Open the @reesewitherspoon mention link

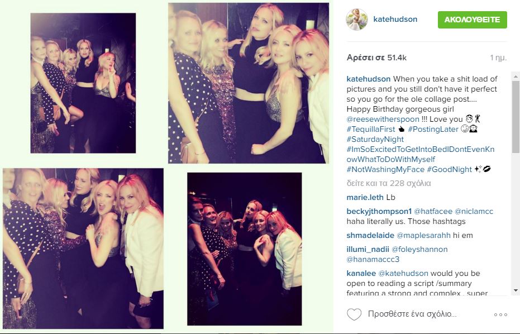pos(383,119)
